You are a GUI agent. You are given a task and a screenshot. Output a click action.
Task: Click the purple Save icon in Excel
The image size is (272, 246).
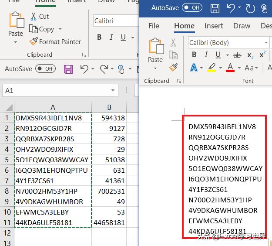click(x=68, y=69)
